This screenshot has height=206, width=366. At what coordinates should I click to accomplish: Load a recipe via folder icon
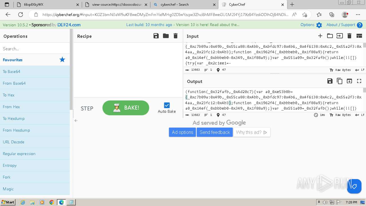pyautogui.click(x=166, y=36)
